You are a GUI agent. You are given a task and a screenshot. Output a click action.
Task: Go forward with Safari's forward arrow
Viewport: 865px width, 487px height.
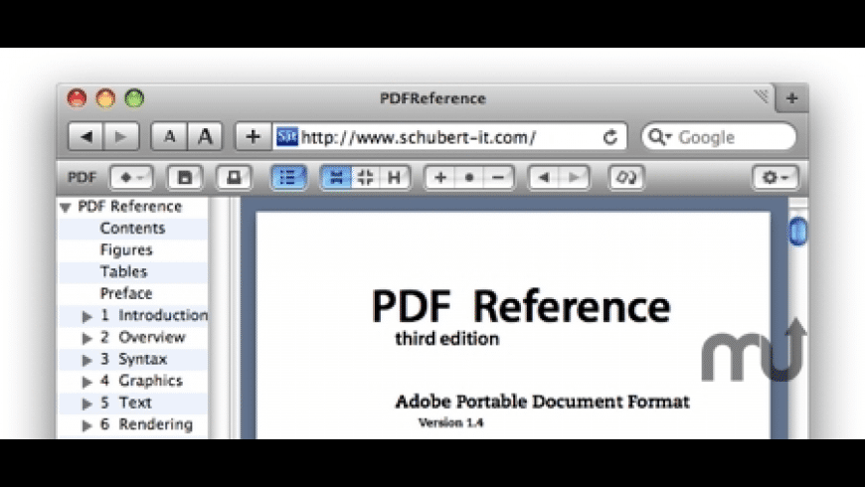[121, 136]
